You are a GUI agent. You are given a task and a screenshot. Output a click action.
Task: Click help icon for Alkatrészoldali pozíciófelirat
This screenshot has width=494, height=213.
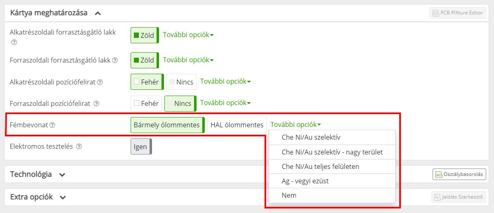point(100,82)
